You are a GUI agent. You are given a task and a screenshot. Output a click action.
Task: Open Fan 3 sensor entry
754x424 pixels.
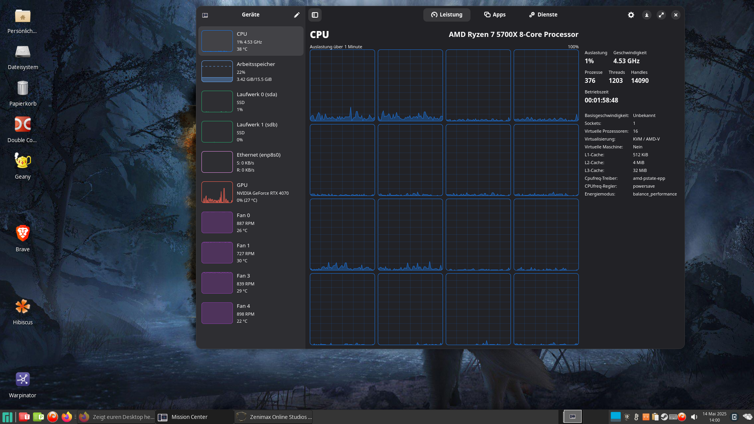[251, 283]
